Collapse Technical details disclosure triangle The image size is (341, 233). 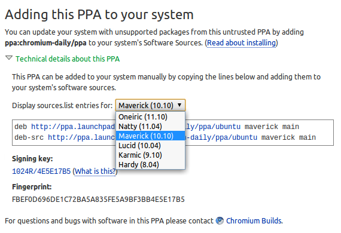(x=9, y=58)
